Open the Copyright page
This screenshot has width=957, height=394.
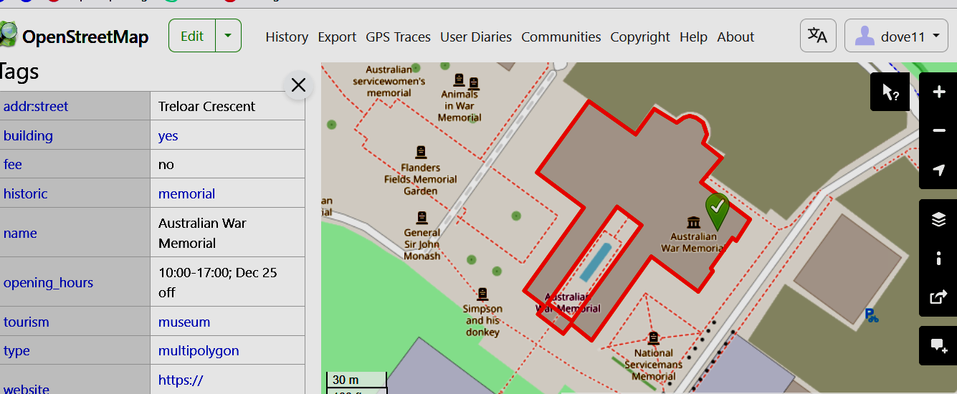point(640,37)
